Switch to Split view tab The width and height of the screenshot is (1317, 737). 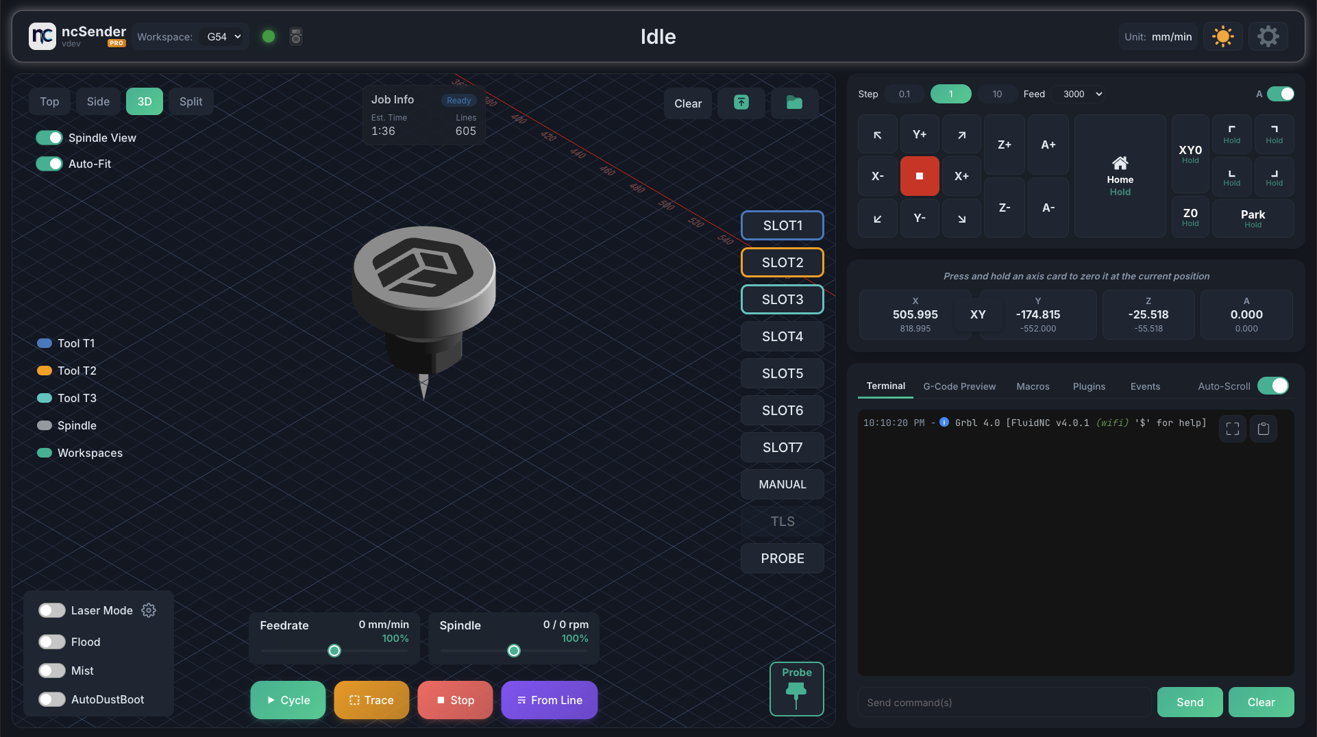pyautogui.click(x=190, y=101)
